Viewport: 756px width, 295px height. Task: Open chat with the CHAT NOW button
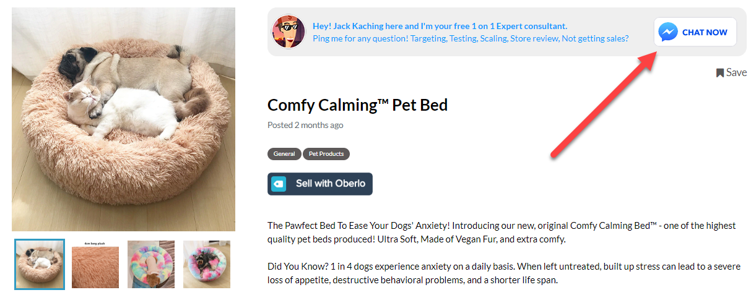695,32
